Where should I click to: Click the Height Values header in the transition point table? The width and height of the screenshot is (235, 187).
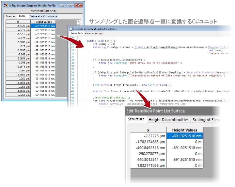[x=185, y=130]
